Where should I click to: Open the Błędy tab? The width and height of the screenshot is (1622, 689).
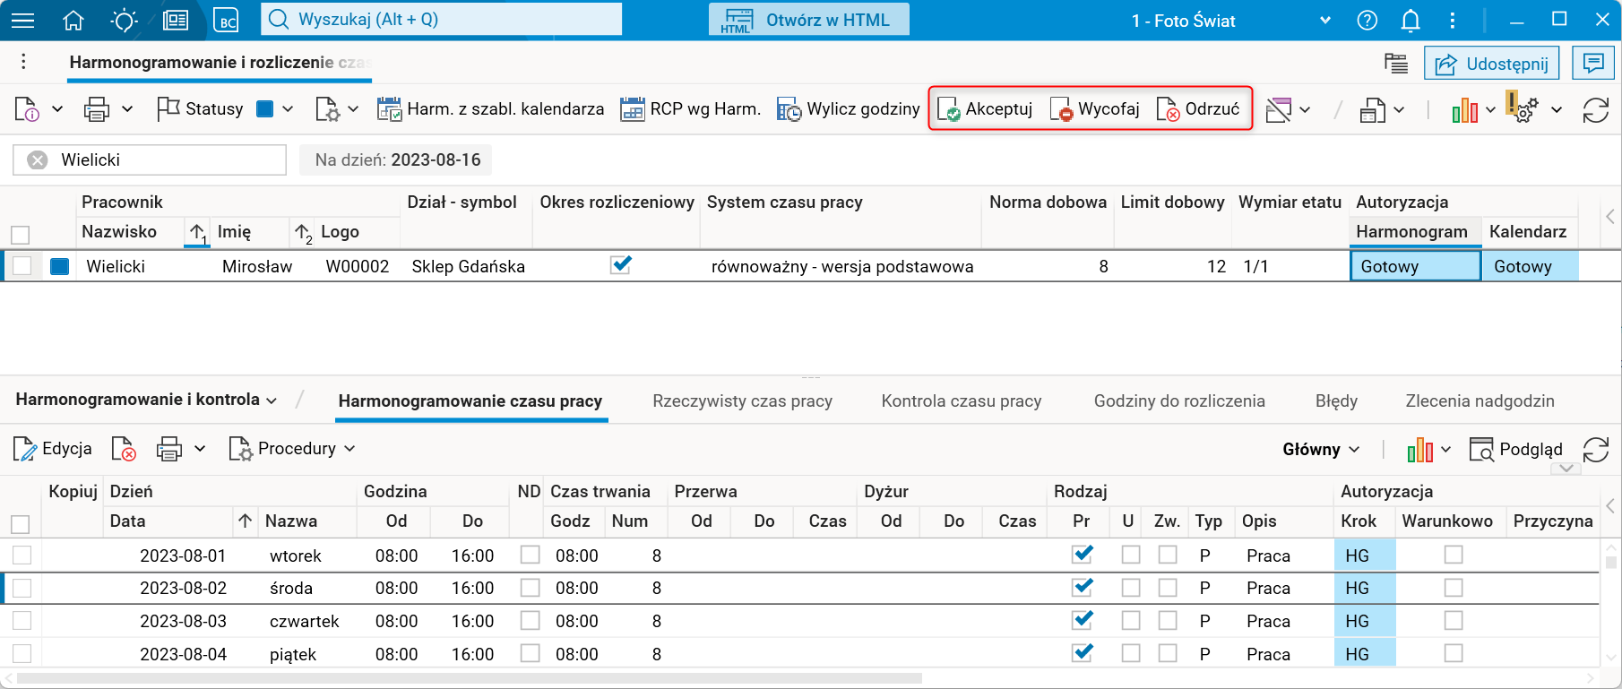(1336, 401)
